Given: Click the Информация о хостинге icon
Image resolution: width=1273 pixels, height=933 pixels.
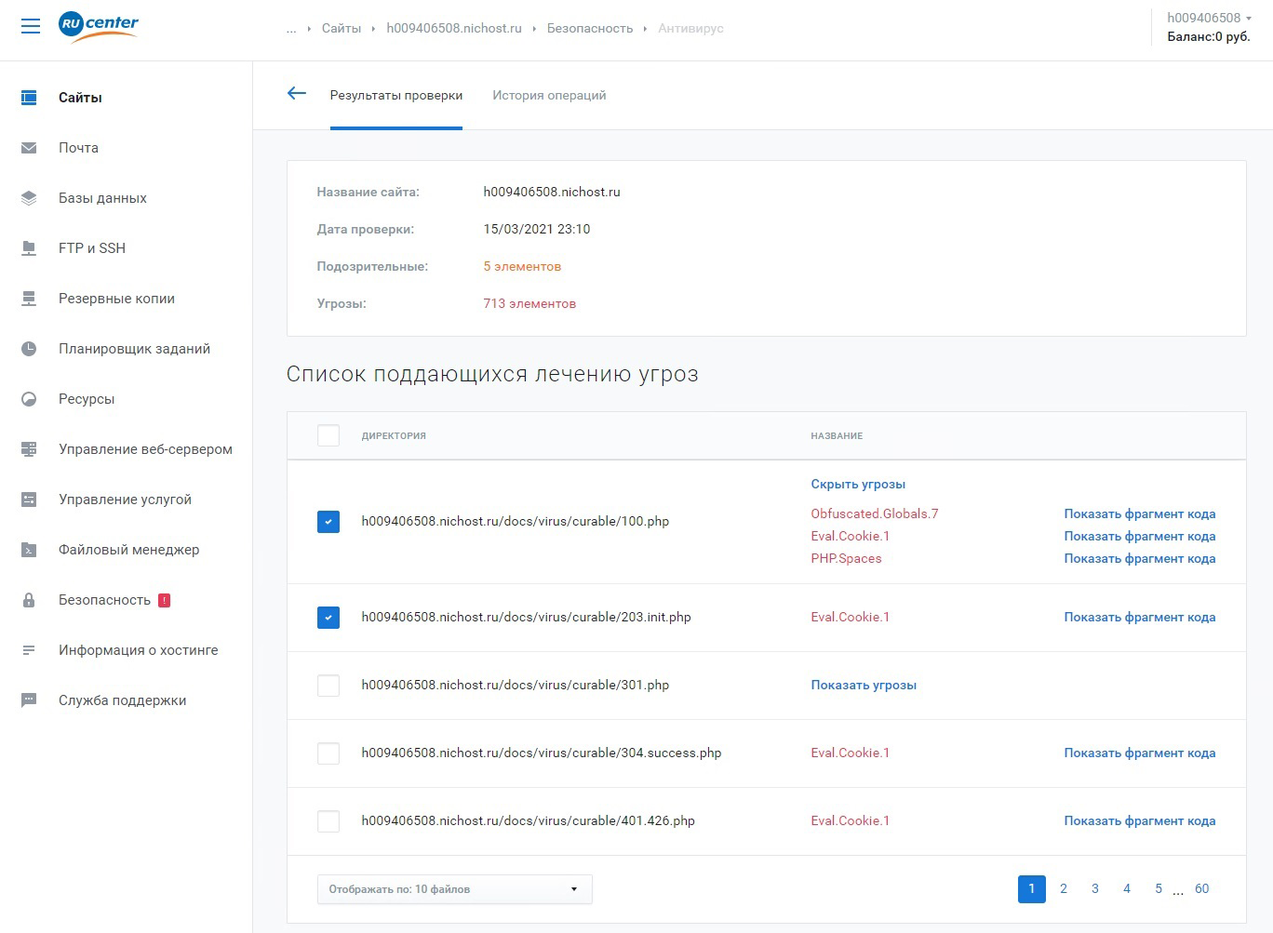Looking at the screenshot, I should pyautogui.click(x=29, y=650).
